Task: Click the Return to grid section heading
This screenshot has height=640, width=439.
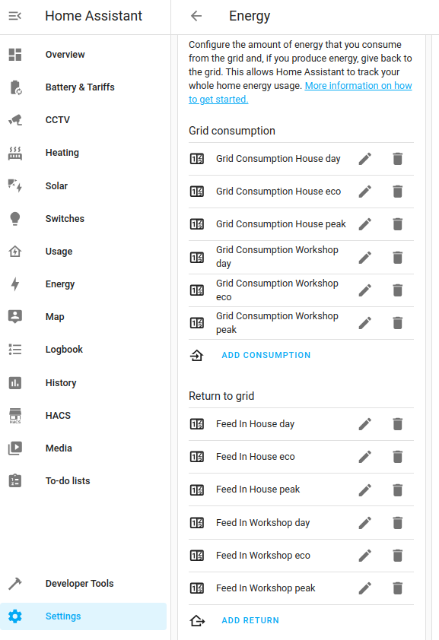Action: [x=221, y=396]
